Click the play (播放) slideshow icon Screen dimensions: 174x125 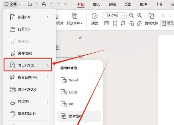coord(95,16)
